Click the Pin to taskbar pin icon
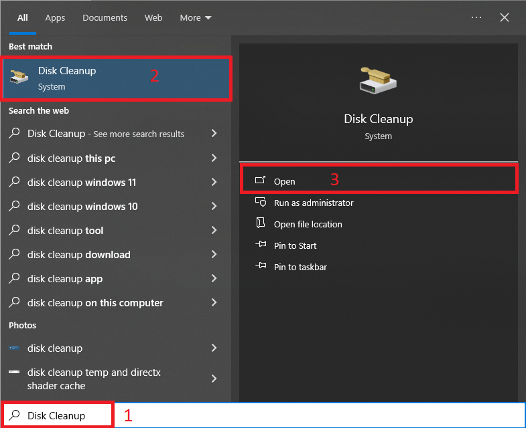 click(261, 267)
